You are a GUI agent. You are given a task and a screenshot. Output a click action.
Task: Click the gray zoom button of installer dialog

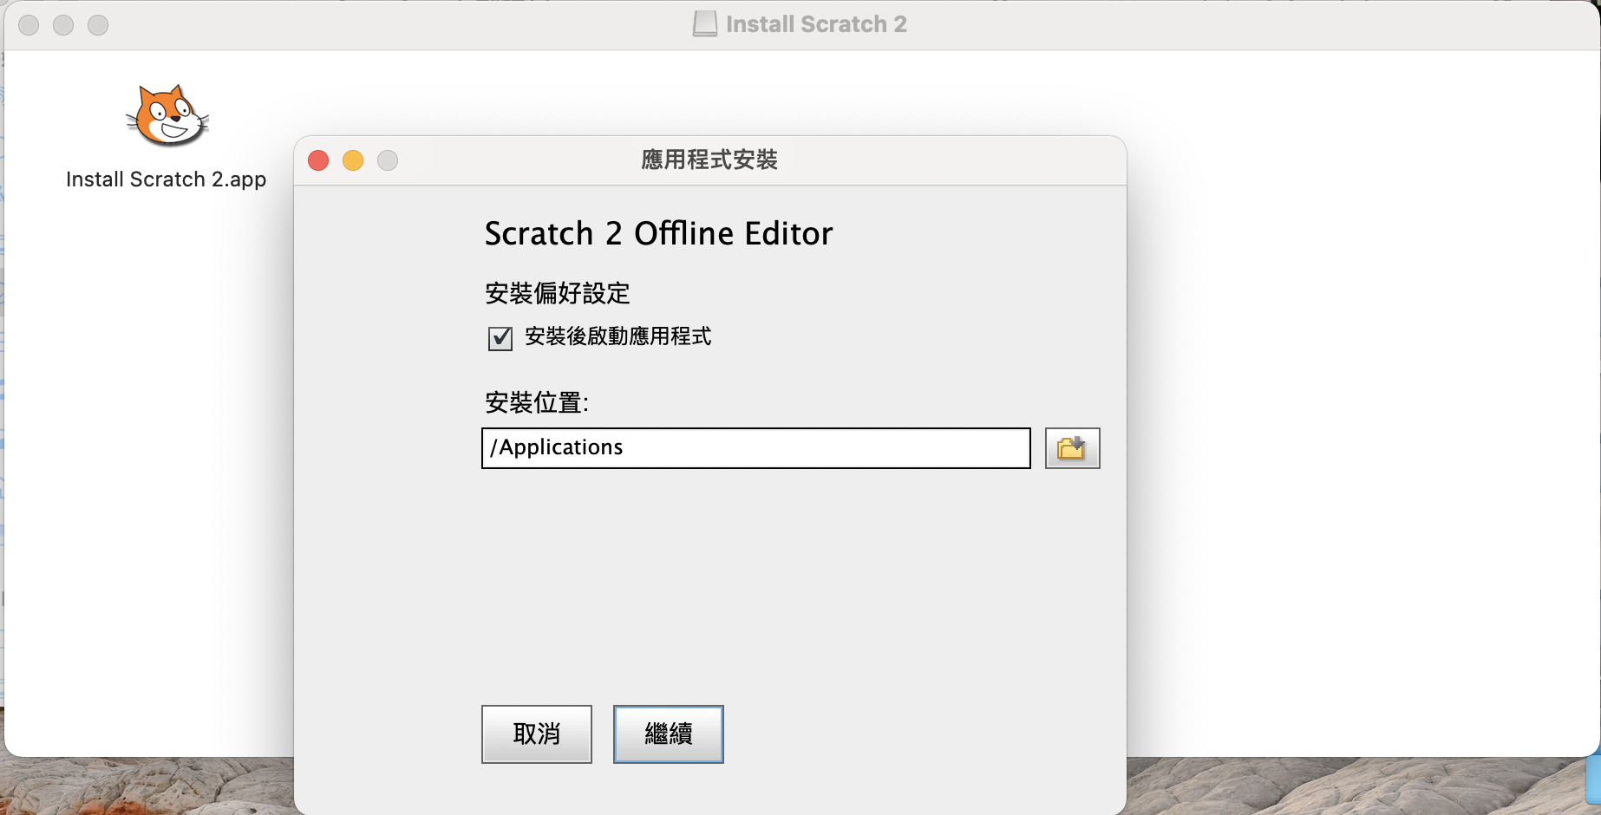pos(388,160)
